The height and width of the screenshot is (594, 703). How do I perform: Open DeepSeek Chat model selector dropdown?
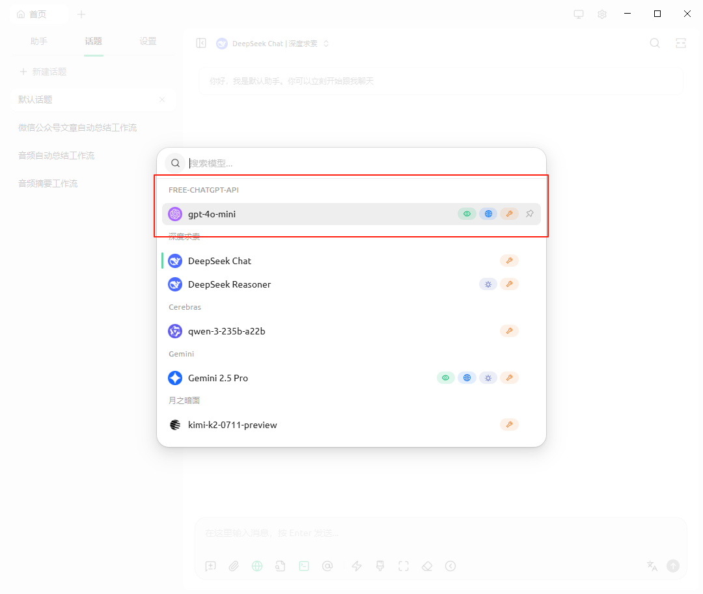[273, 44]
